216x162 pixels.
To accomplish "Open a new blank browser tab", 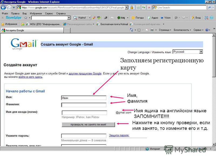I will 67,31.
